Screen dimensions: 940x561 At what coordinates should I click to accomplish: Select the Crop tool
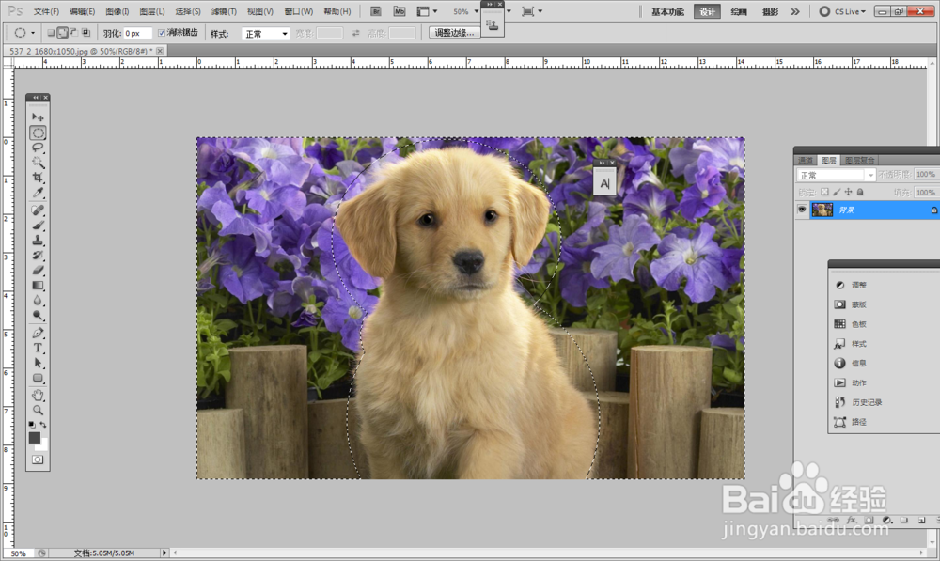38,178
